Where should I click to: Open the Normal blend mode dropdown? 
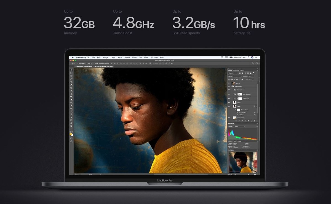pyautogui.click(x=235, y=76)
